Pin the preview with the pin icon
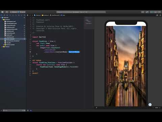 click(x=97, y=108)
